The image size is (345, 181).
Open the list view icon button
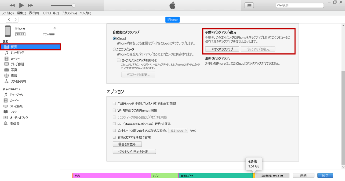coord(249,5)
